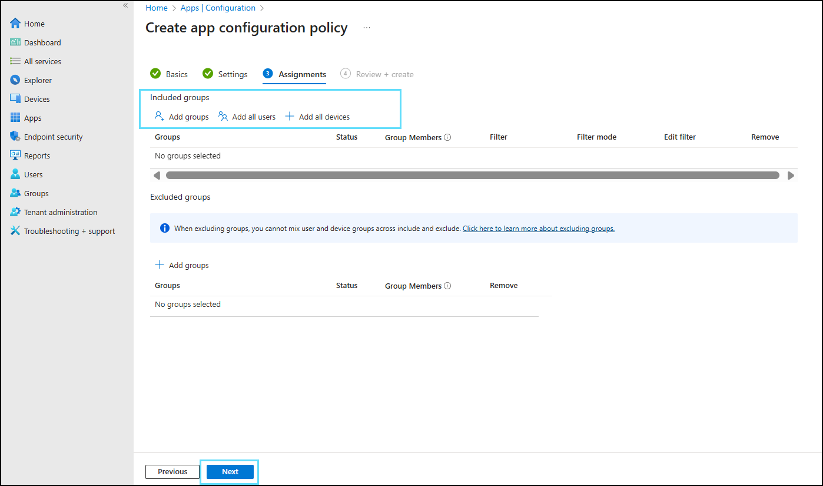Open Dashboard from the sidebar icon
The width and height of the screenshot is (823, 486).
pos(15,42)
